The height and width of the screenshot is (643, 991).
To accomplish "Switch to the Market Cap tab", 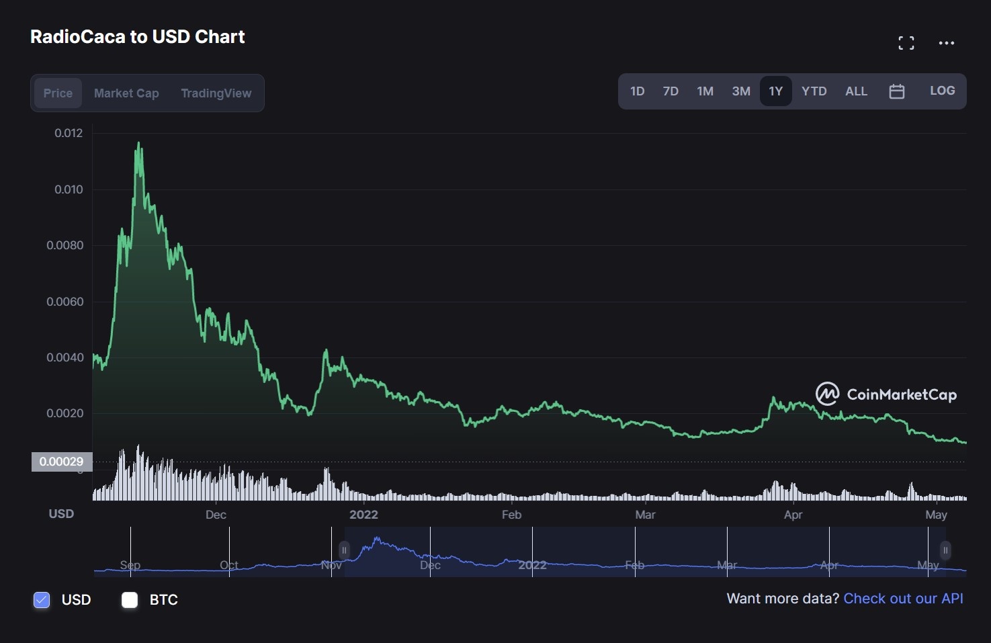I will pyautogui.click(x=126, y=93).
